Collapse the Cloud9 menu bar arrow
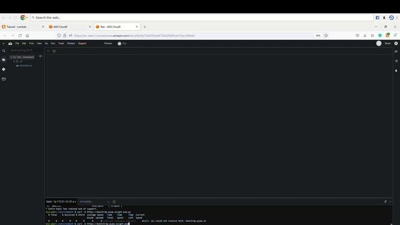Viewport: 400px width, 225px height. pyautogui.click(x=3, y=43)
